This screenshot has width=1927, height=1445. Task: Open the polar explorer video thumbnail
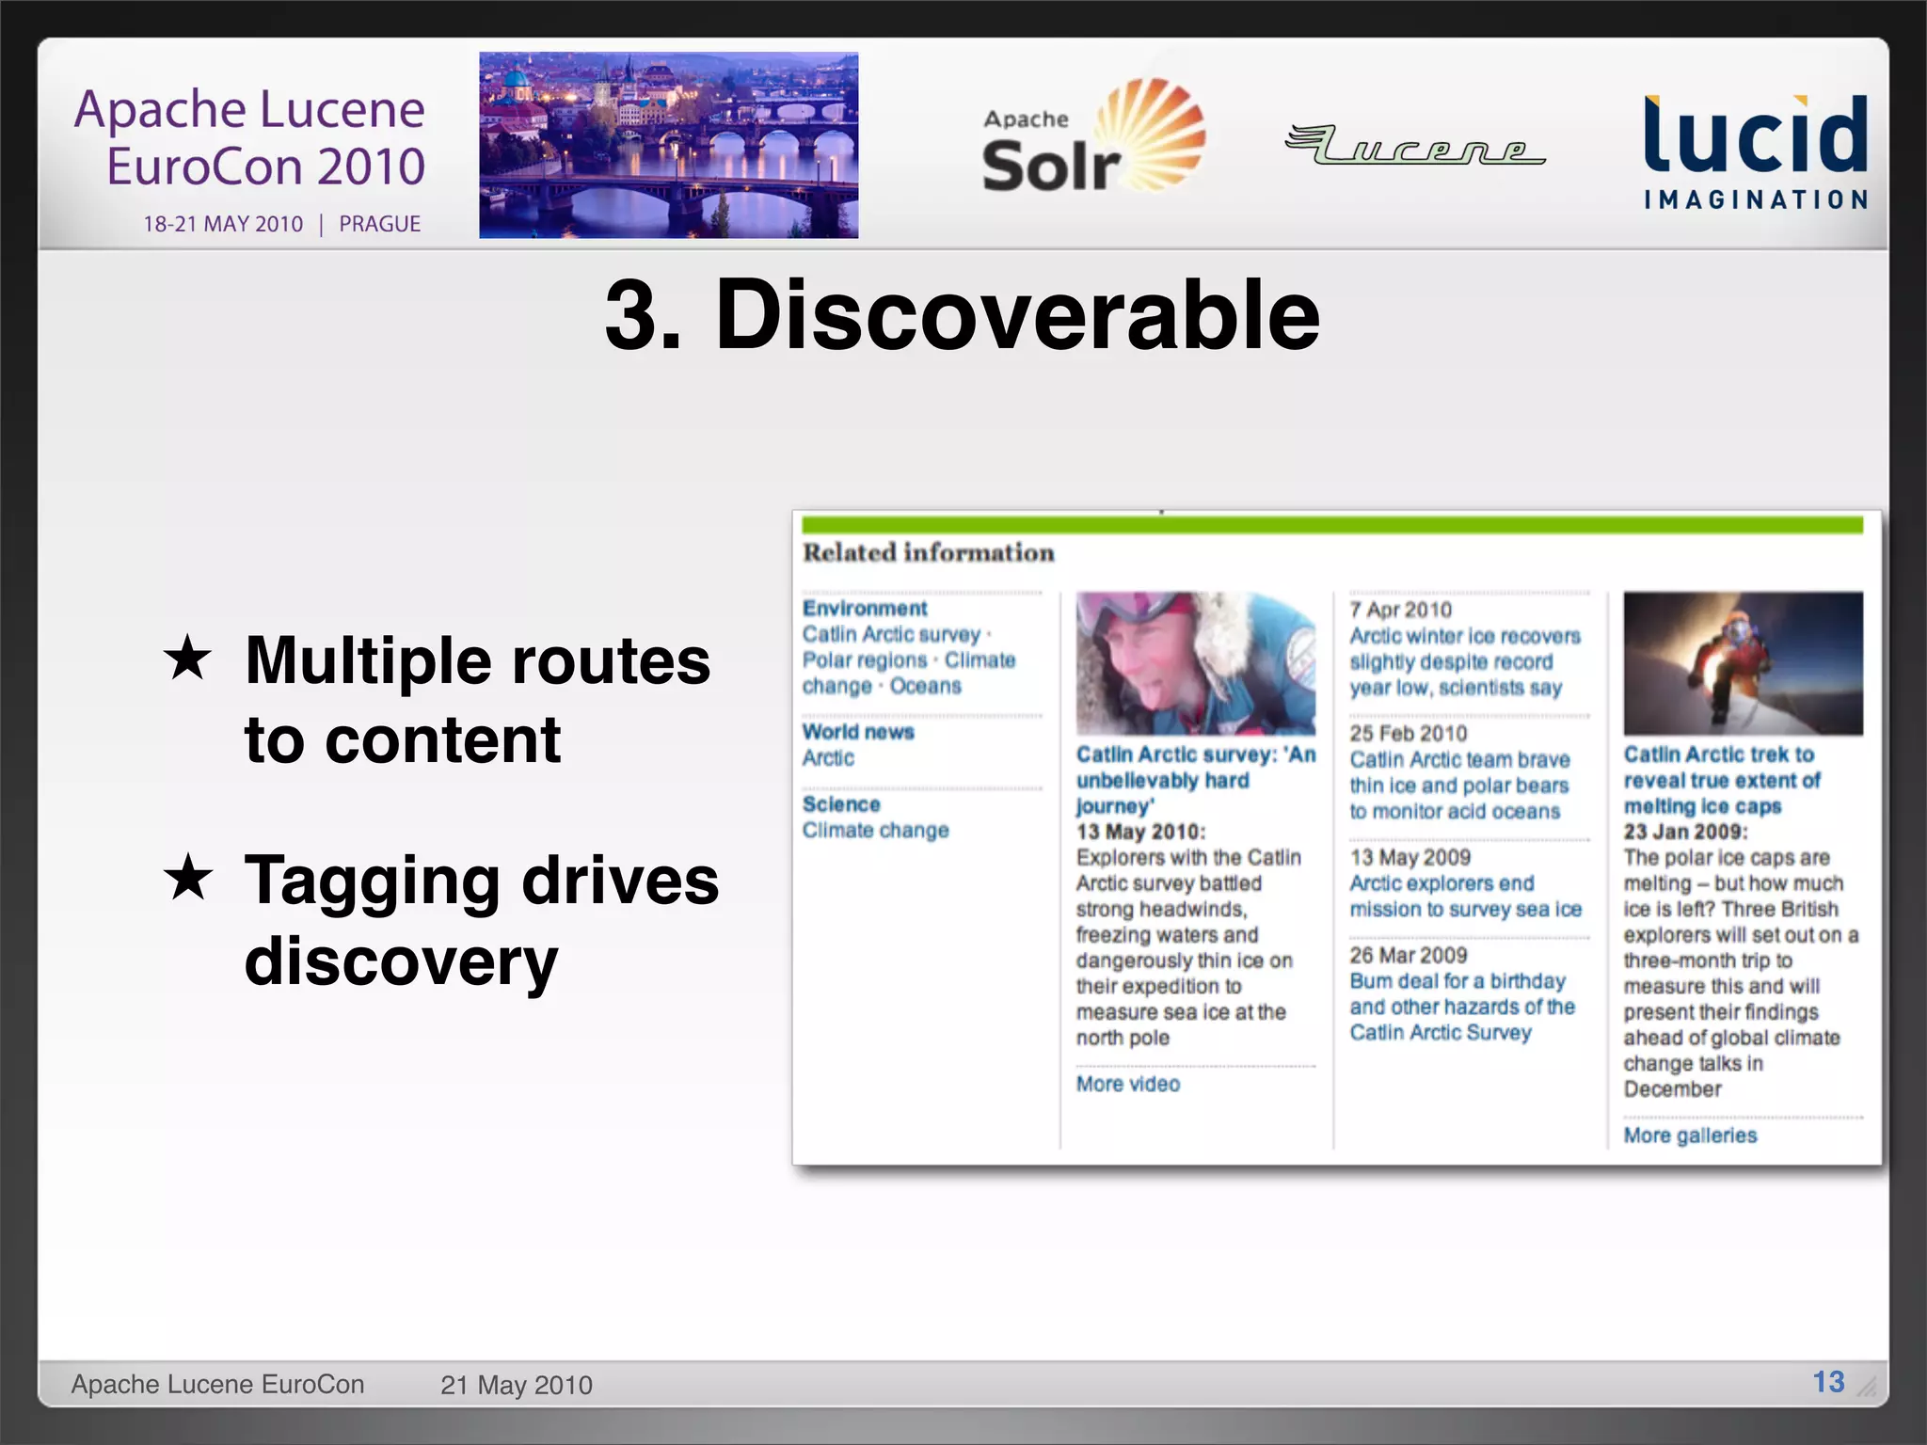coord(1196,663)
